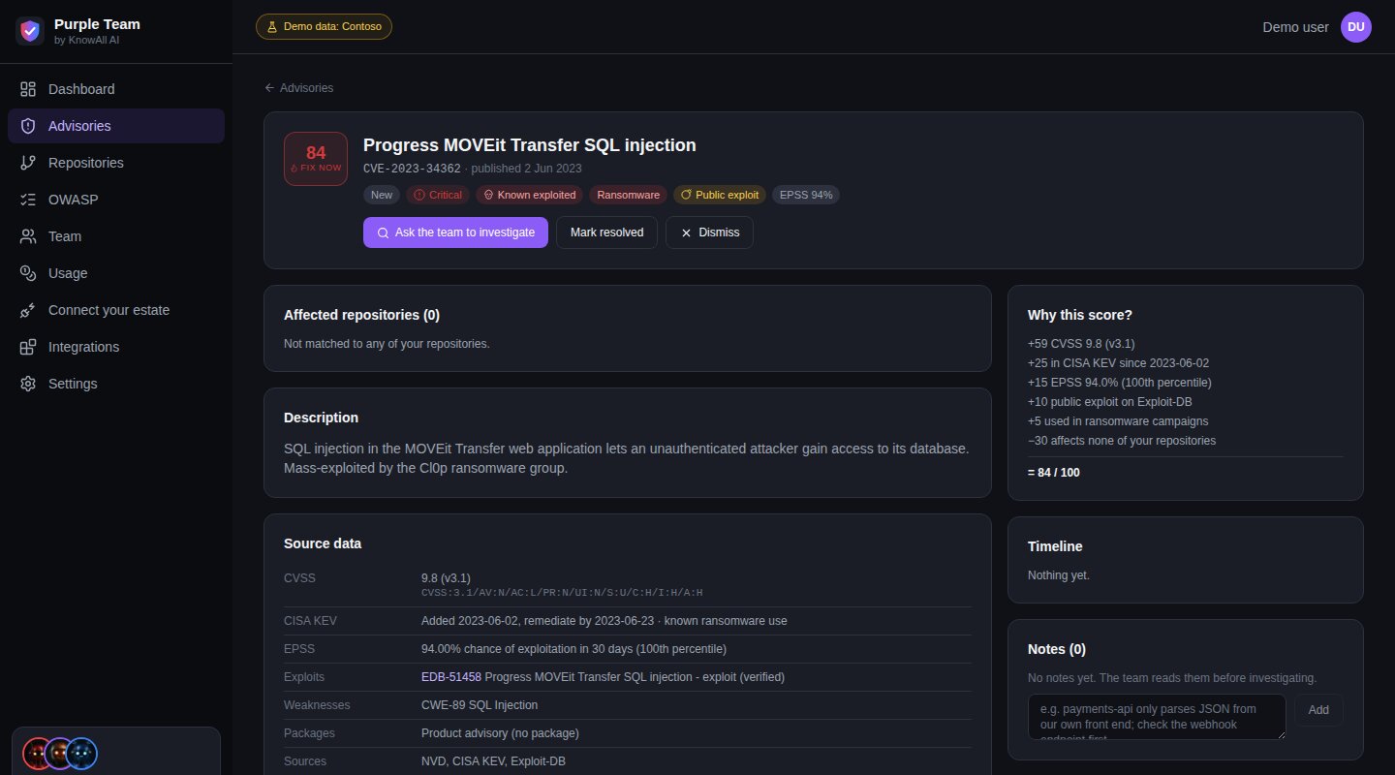Click the = 84 / 100 total
Screen dimensions: 1395x775
click(1054, 473)
